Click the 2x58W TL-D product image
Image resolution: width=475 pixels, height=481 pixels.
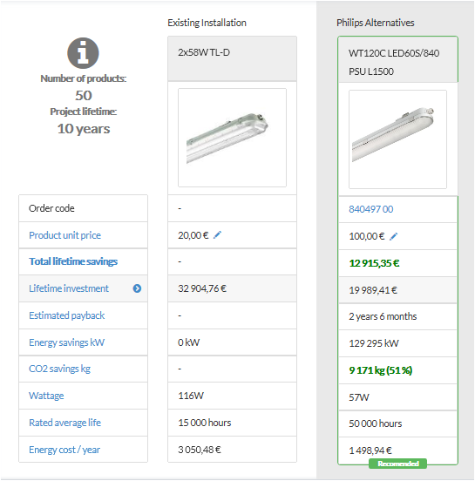coord(233,138)
